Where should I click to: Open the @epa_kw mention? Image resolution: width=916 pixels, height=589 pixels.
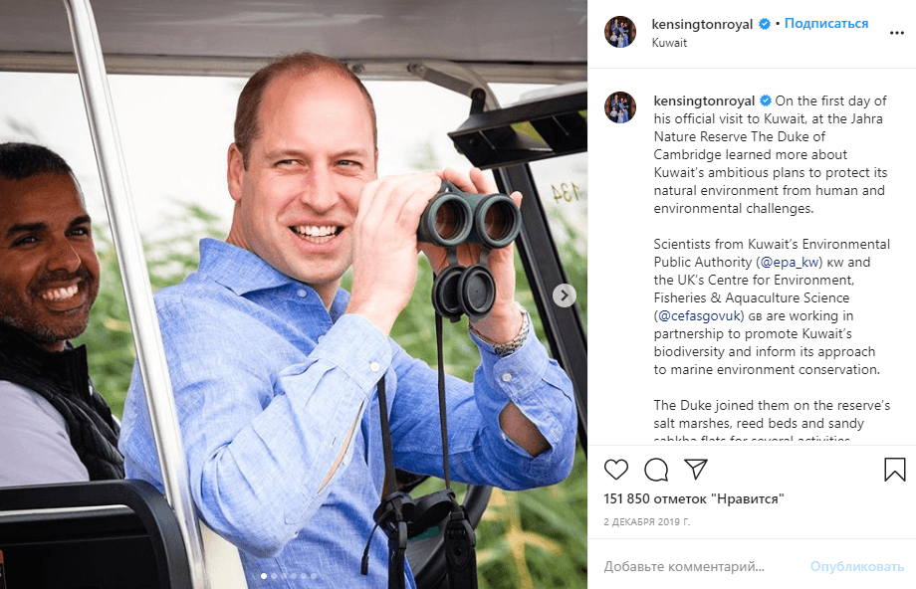[790, 262]
